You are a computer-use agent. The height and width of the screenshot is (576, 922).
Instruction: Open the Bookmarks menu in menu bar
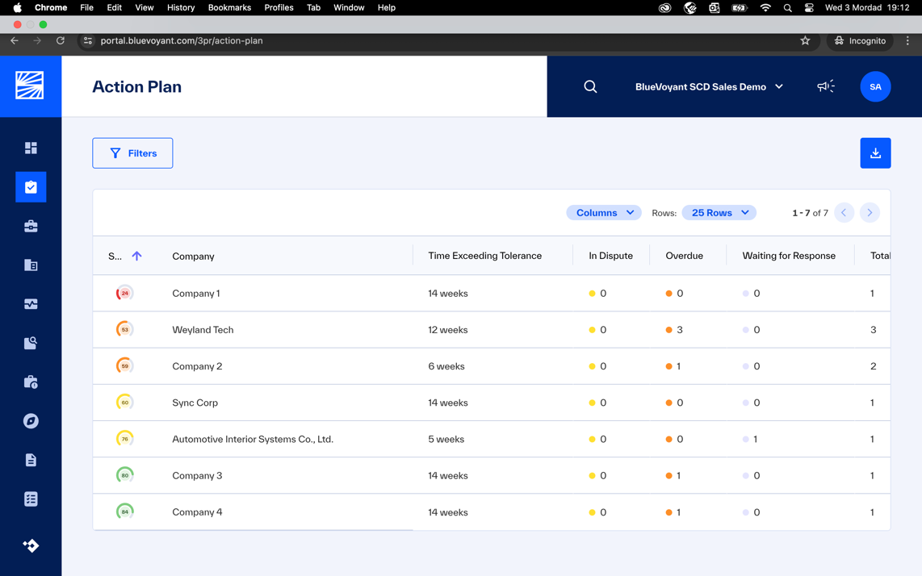pos(229,7)
